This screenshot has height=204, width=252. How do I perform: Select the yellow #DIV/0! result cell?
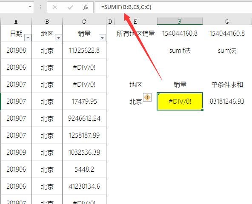pyautogui.click(x=180, y=101)
